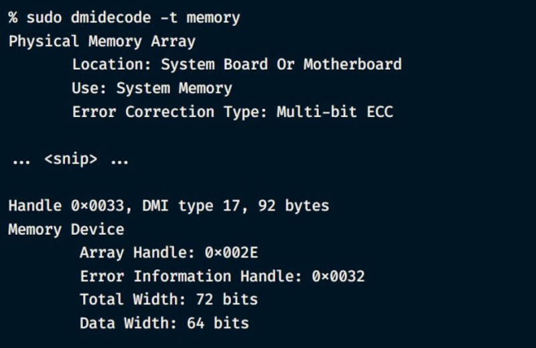536x348 pixels.
Task: Click the 'Multi-bit ECC' value
Action: [x=335, y=112]
